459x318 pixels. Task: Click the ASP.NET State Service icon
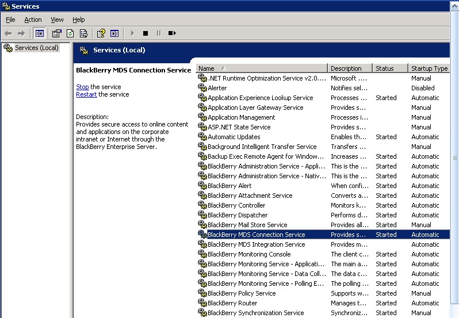point(202,127)
